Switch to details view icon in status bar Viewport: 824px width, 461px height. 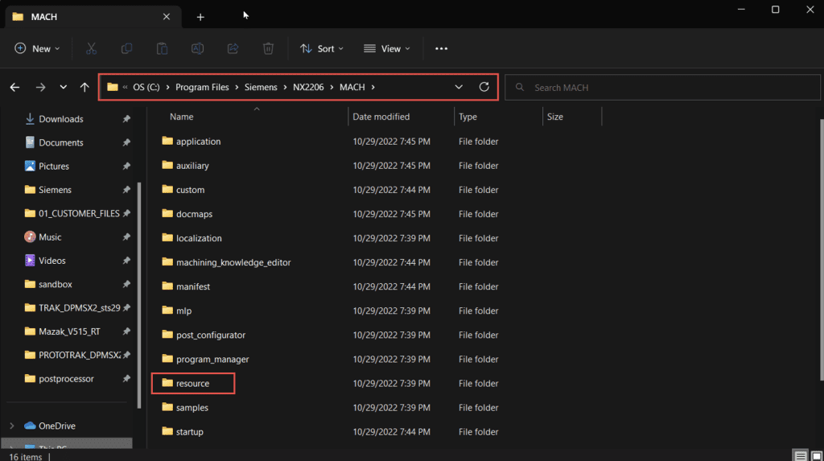(800, 455)
